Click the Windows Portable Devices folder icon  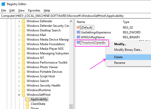tap(23, 72)
